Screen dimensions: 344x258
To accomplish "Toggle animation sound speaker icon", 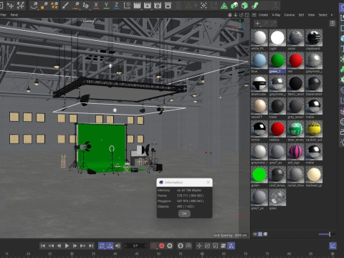I will click(118, 246).
